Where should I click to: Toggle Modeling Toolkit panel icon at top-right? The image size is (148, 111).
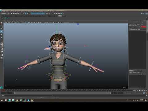tap(142, 14)
